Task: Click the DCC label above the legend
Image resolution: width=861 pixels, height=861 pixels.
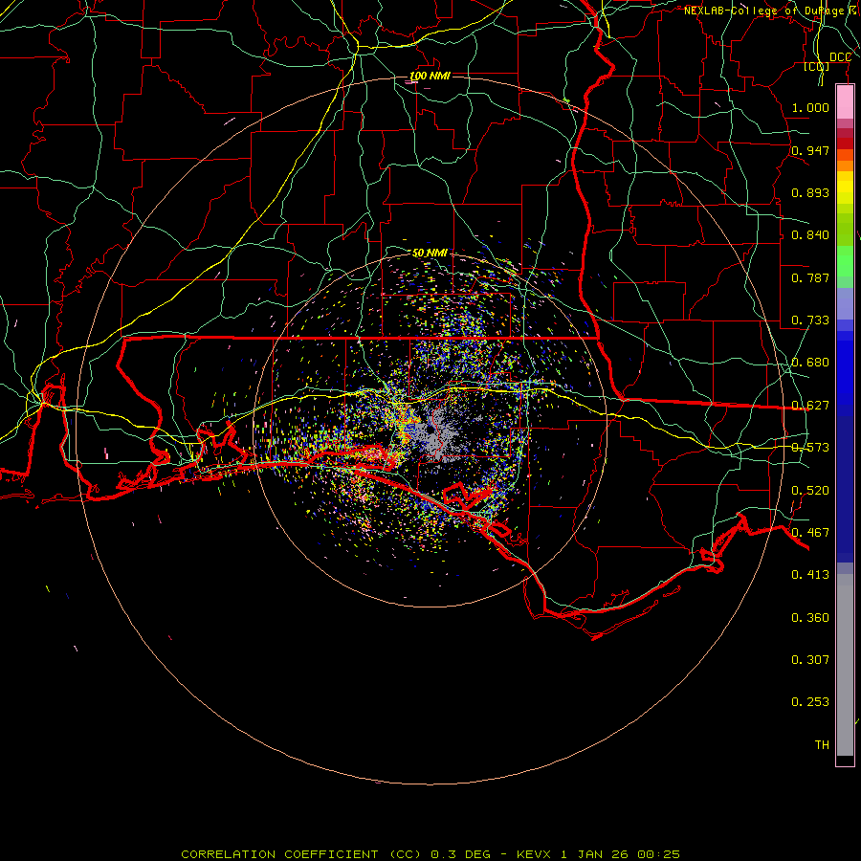Action: (840, 57)
